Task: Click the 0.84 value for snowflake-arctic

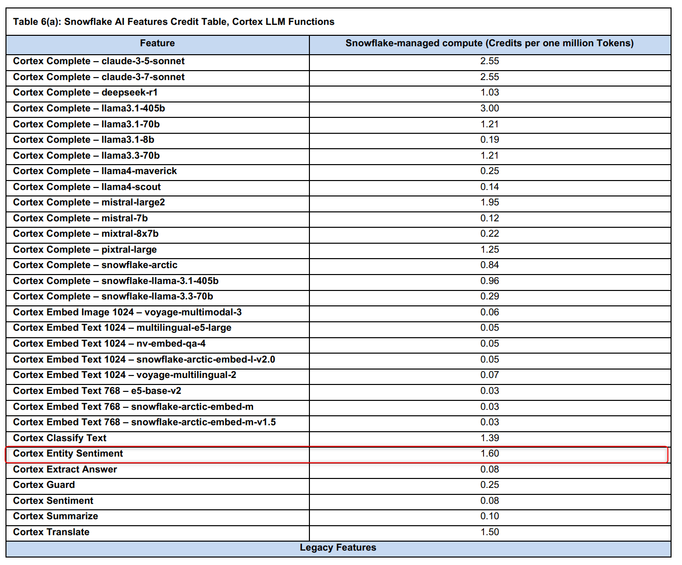Action: tap(489, 265)
